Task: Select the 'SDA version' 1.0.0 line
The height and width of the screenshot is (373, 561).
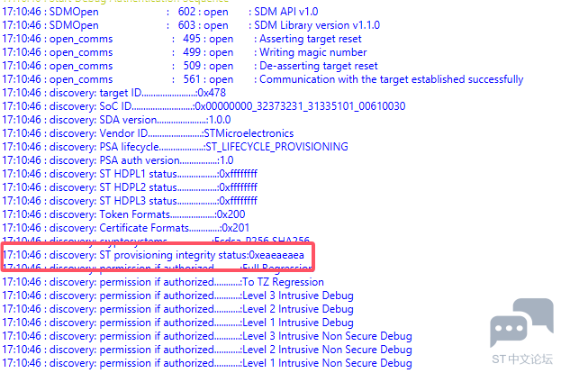Action: (x=117, y=120)
